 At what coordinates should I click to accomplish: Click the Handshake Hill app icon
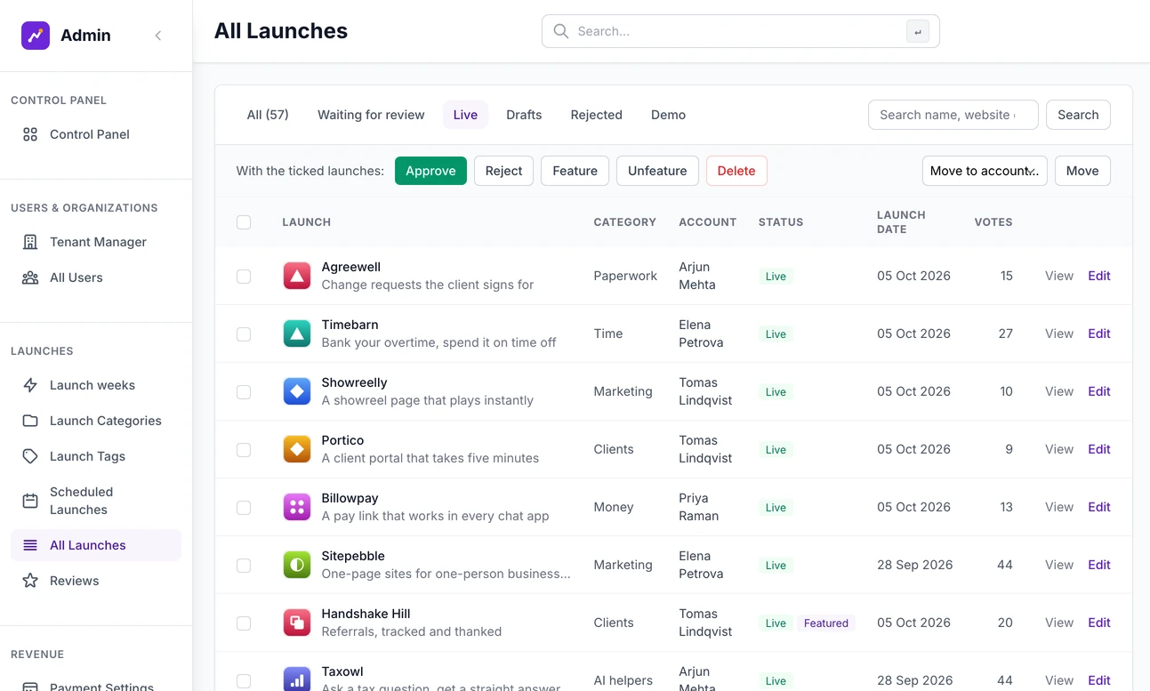point(297,623)
